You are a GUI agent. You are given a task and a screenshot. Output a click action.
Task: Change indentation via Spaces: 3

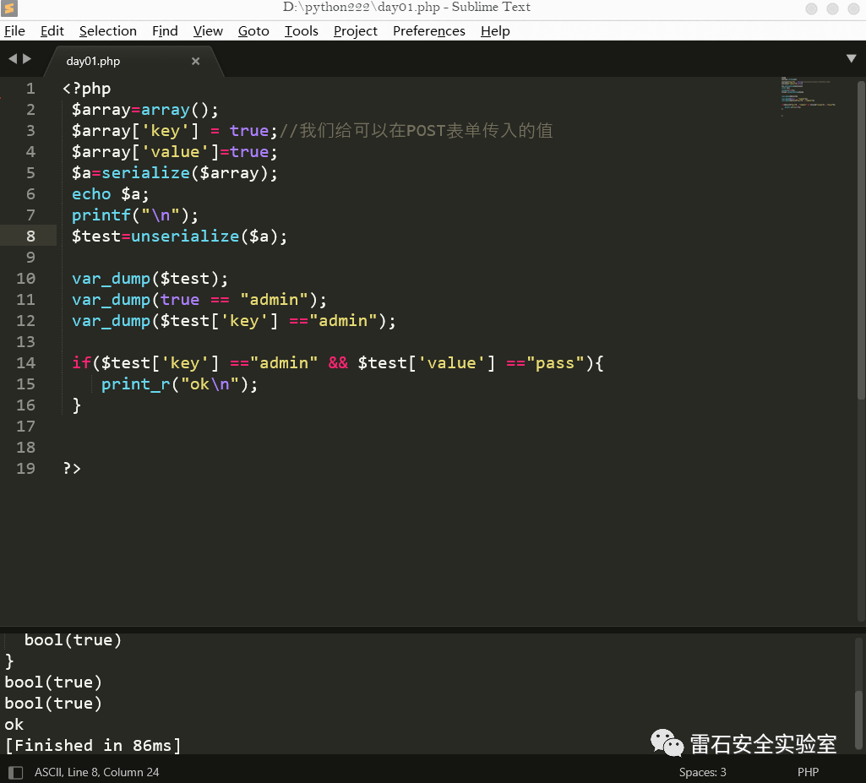click(702, 772)
